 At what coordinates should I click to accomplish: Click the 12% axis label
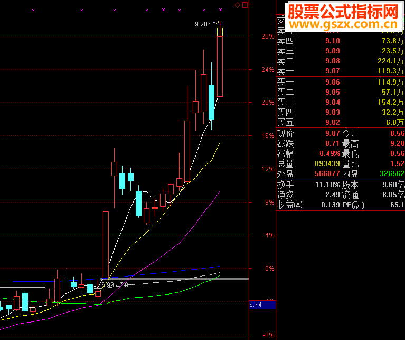268,169
